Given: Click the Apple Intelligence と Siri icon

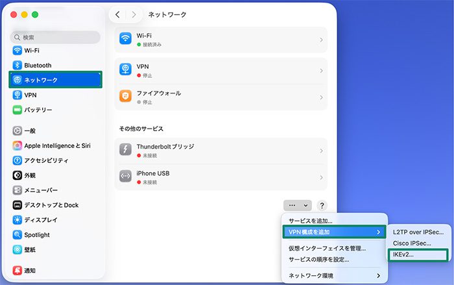Looking at the screenshot, I should [18, 145].
